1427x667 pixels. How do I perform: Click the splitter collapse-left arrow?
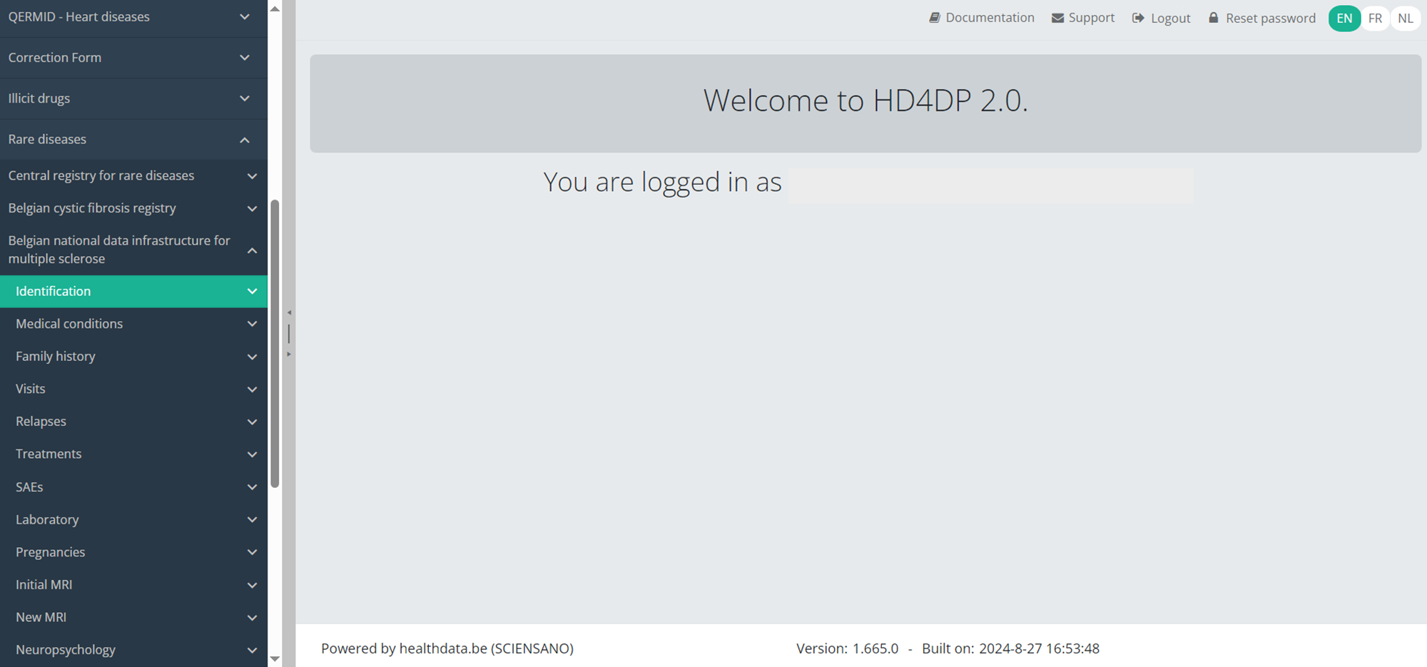pyautogui.click(x=289, y=312)
